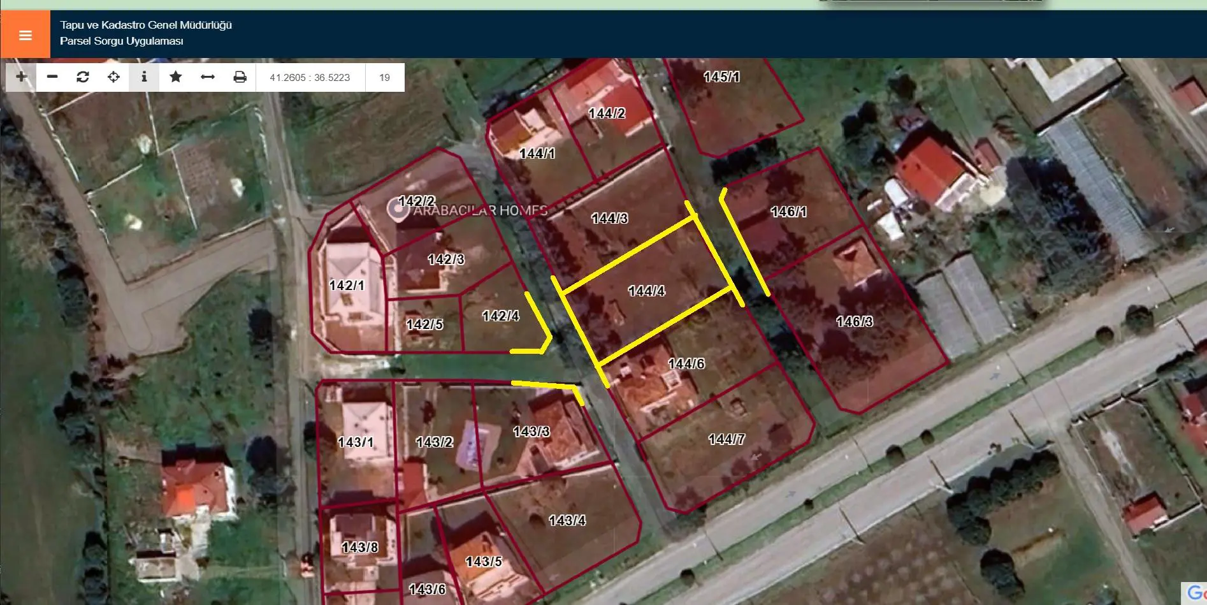Select parcel 143/2 label
The height and width of the screenshot is (605, 1207).
pyautogui.click(x=434, y=442)
